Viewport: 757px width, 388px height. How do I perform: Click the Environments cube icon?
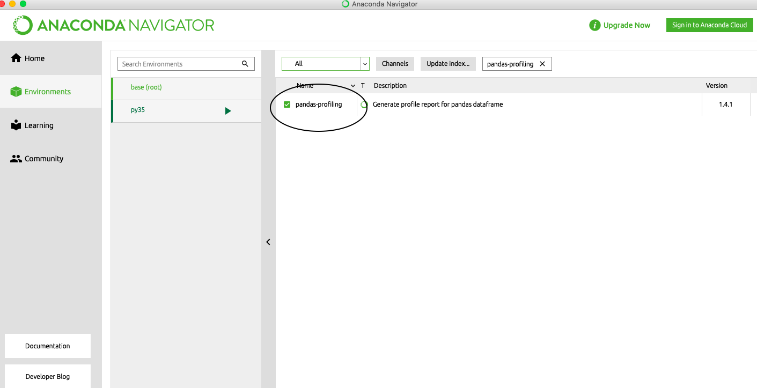[x=16, y=92]
